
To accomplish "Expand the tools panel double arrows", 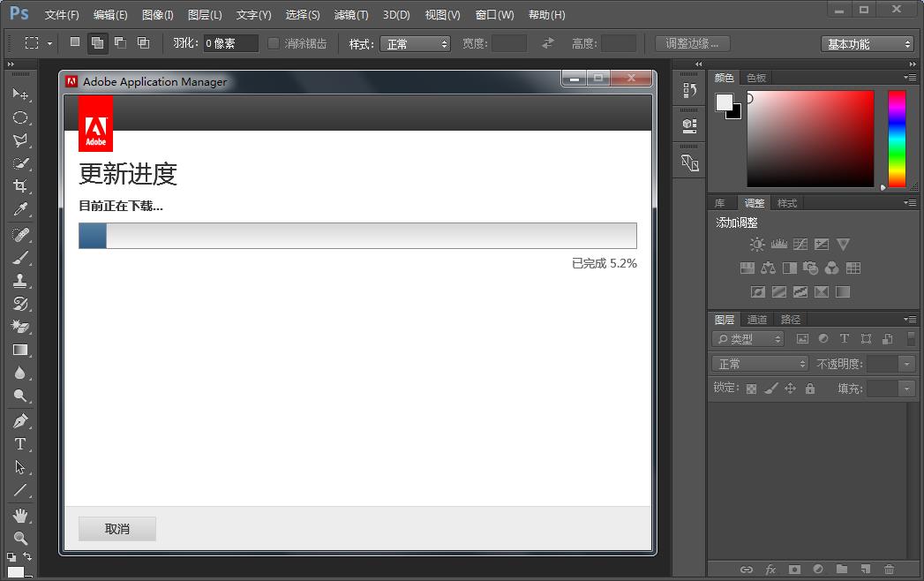I will click(11, 64).
